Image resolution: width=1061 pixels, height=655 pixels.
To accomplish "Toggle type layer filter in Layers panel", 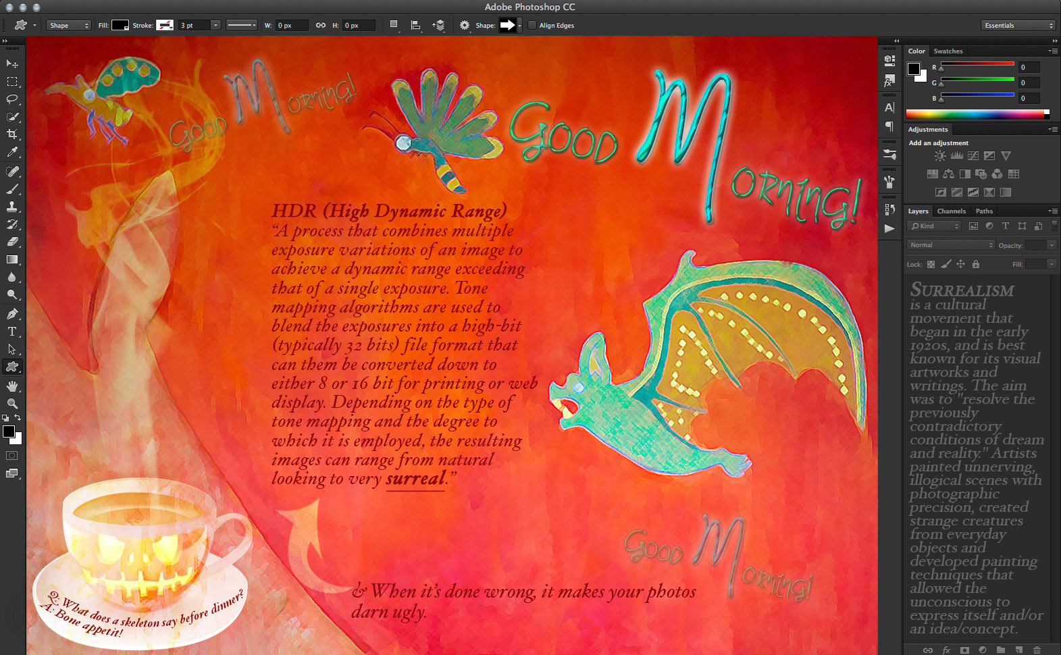I will click(x=1006, y=226).
